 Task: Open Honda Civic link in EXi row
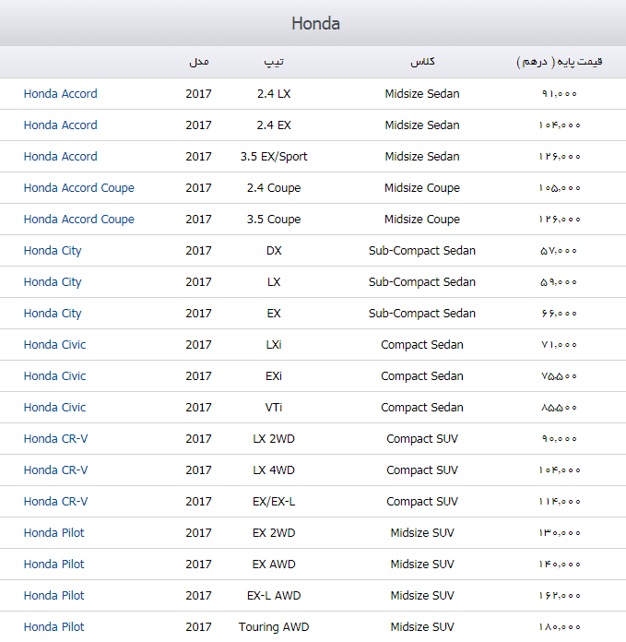coord(54,375)
